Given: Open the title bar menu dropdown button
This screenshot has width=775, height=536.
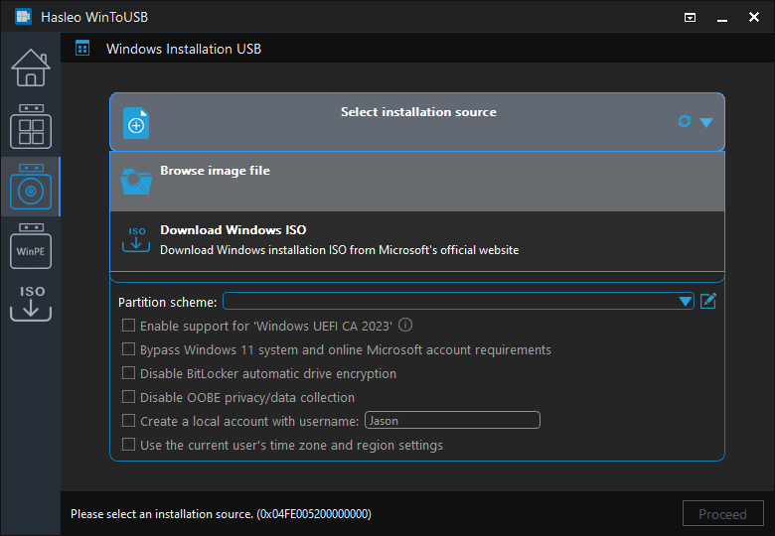Looking at the screenshot, I should [x=690, y=17].
